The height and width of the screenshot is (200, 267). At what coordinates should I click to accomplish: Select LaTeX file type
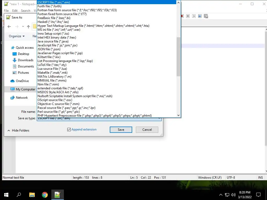click(x=106, y=65)
